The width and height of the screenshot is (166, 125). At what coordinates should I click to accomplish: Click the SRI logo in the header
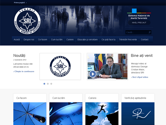(x=27, y=21)
